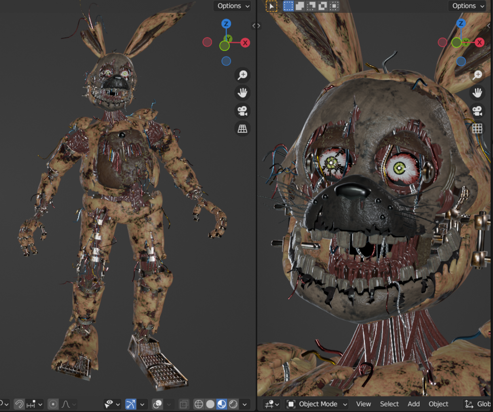This screenshot has height=412, width=493.
Task: Open the View menu
Action: tap(363, 404)
